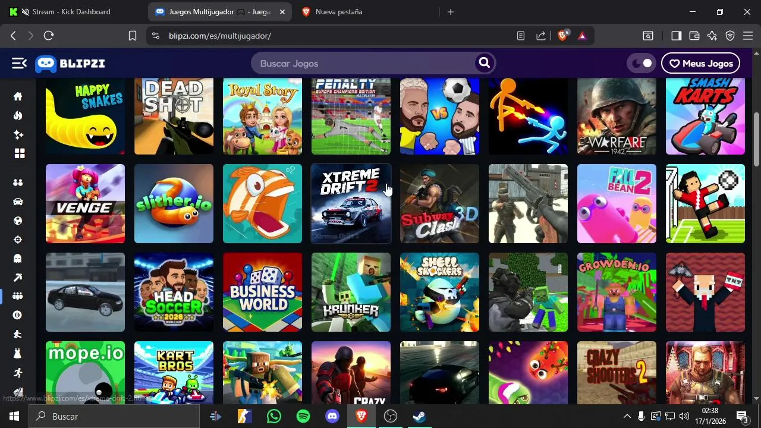This screenshot has width=761, height=428.
Task: Open Leo AI assistant icon
Action: 712,36
